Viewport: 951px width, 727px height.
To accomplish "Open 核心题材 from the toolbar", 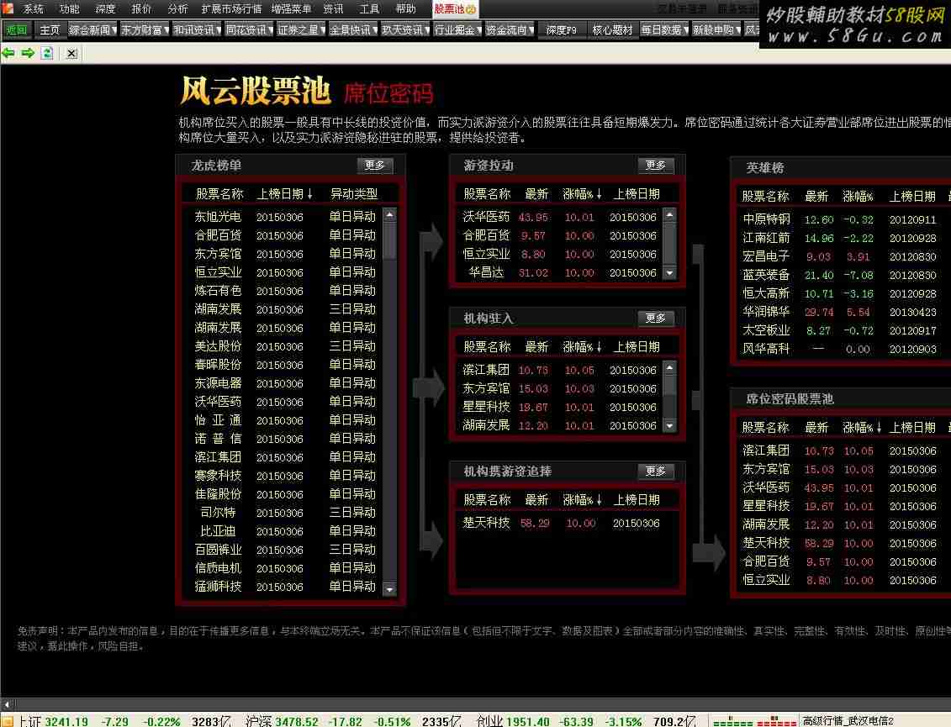I will (x=613, y=29).
